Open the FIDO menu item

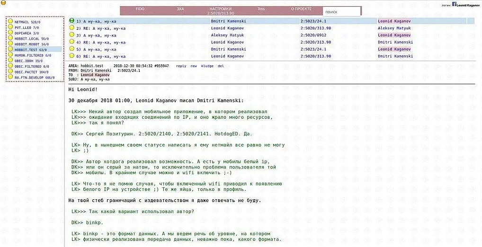140,9
